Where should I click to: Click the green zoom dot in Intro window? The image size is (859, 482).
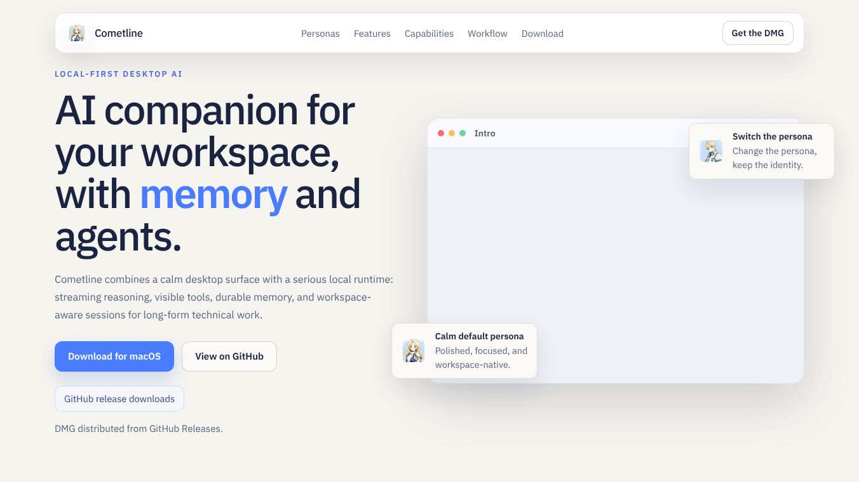(x=463, y=133)
